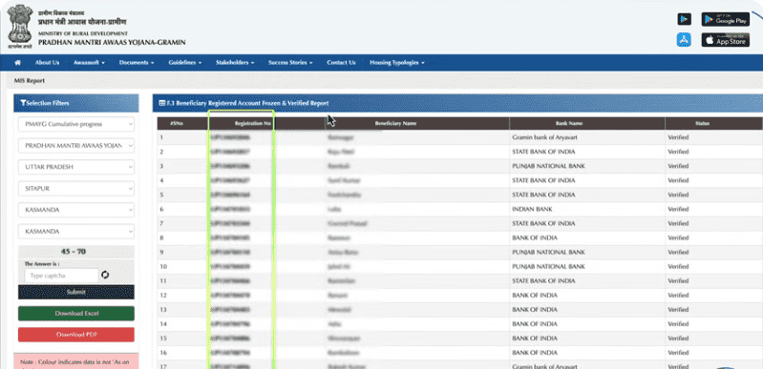Expand the PMAYG Cumulative progress dropdown
This screenshot has height=369, width=763.
pyautogui.click(x=76, y=124)
